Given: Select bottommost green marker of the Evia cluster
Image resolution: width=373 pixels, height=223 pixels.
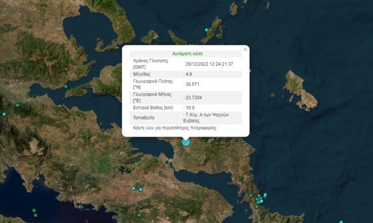Looking at the screenshot, I should pyautogui.click(x=257, y=206).
